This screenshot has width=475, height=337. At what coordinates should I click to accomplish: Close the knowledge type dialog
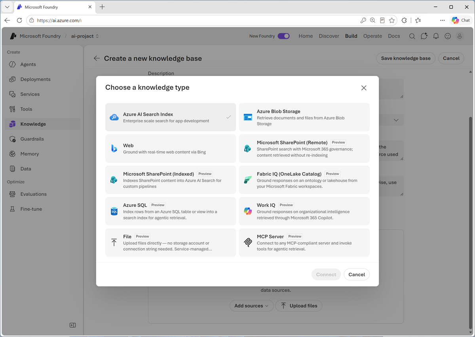click(x=364, y=88)
